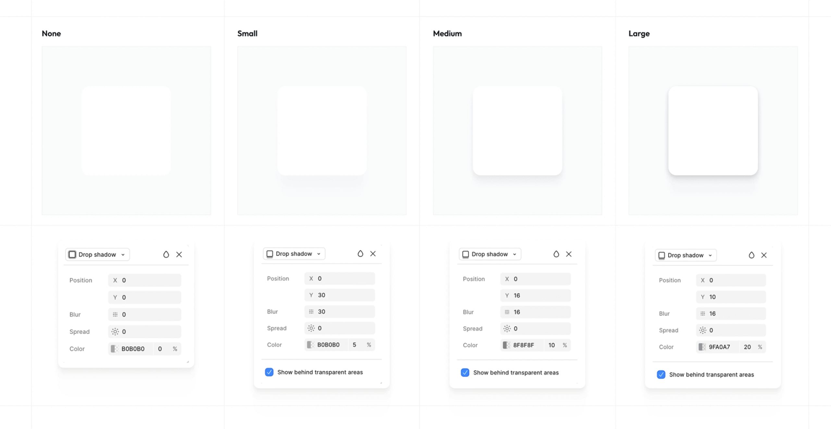Image resolution: width=831 pixels, height=429 pixels.
Task: Open Drop shadow type dropdown in Large panel
Action: (686, 255)
